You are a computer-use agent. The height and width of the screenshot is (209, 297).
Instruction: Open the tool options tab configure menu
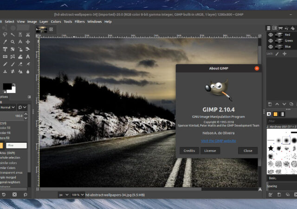29,97
